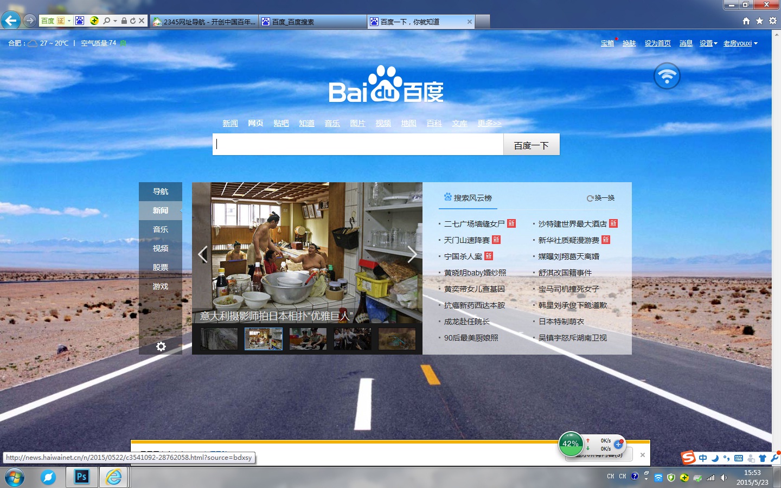The image size is (781, 488).
Task: Select 导航 in the left sidebar
Action: pyautogui.click(x=161, y=191)
